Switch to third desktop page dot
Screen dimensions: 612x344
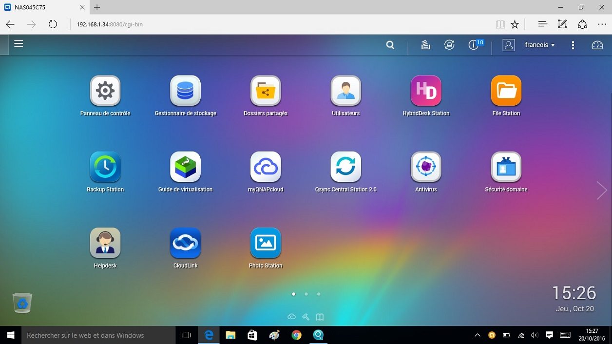point(319,294)
